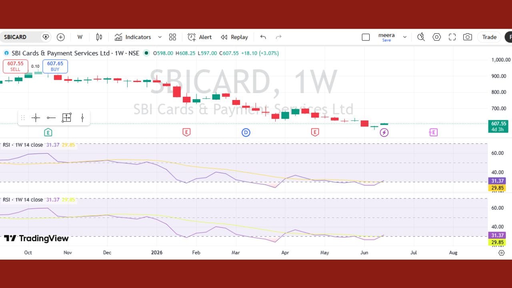Open quick search magnifier icon
The height and width of the screenshot is (288, 512).
(421, 37)
